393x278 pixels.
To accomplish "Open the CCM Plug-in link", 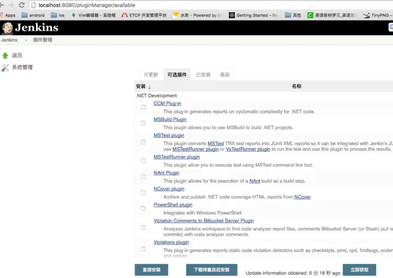I will pyautogui.click(x=167, y=103).
